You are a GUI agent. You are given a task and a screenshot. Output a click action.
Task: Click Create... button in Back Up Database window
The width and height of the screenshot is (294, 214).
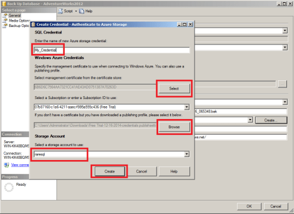click(x=271, y=120)
